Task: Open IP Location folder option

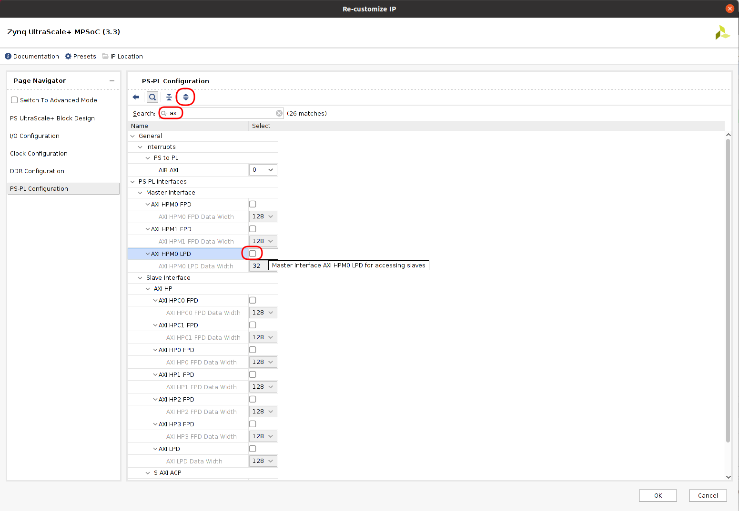Action: click(x=105, y=56)
